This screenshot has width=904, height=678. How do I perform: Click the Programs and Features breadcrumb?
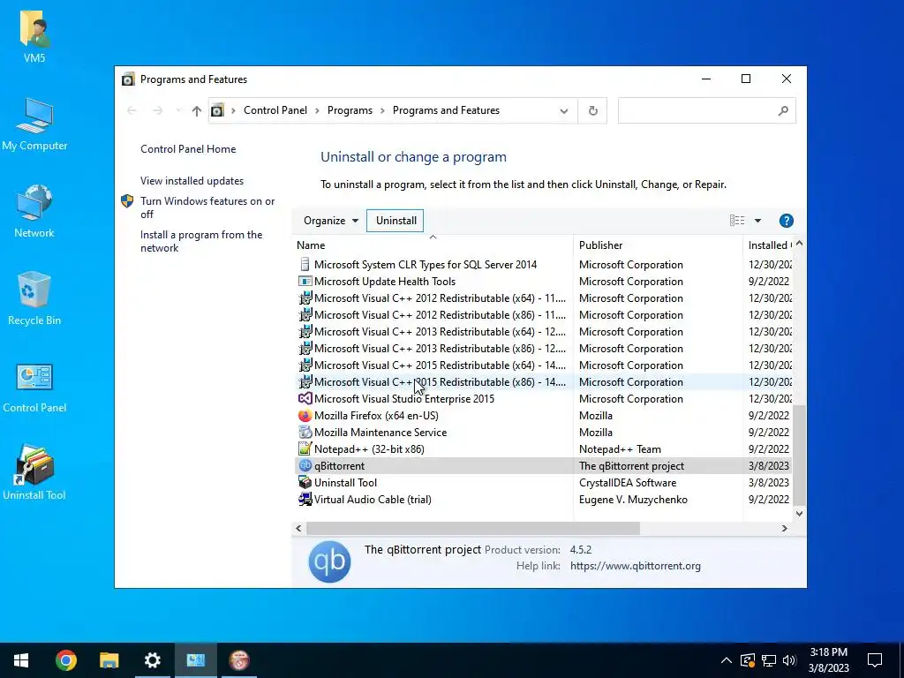click(446, 110)
